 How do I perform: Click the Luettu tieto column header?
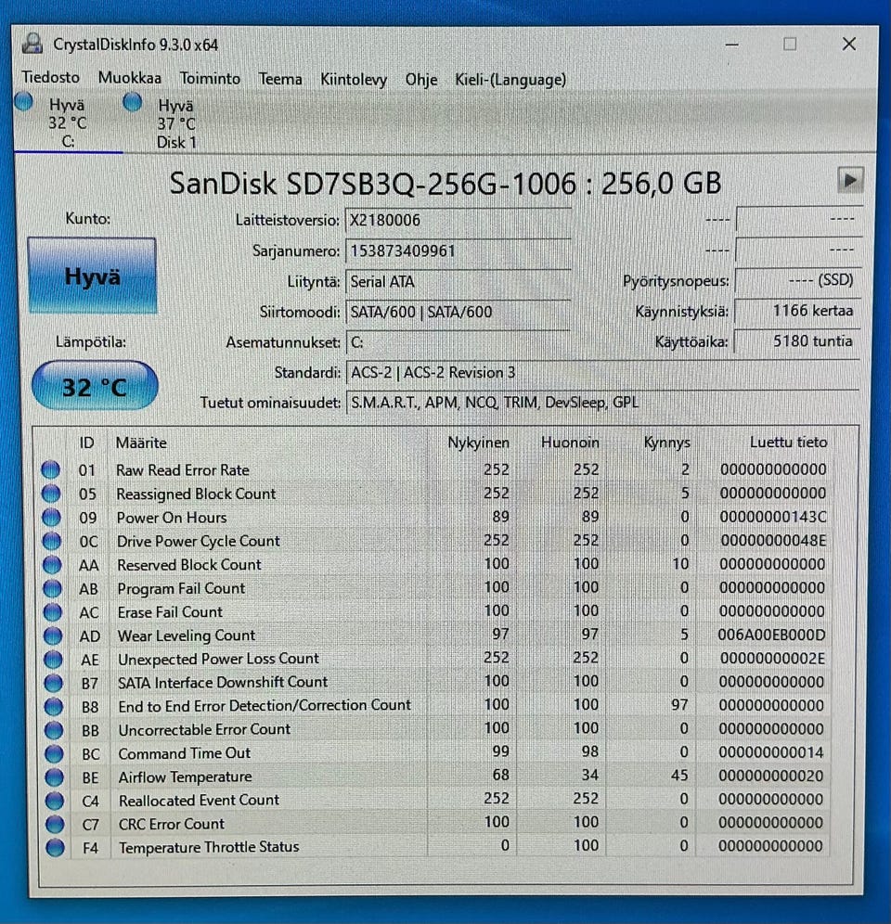tap(788, 442)
